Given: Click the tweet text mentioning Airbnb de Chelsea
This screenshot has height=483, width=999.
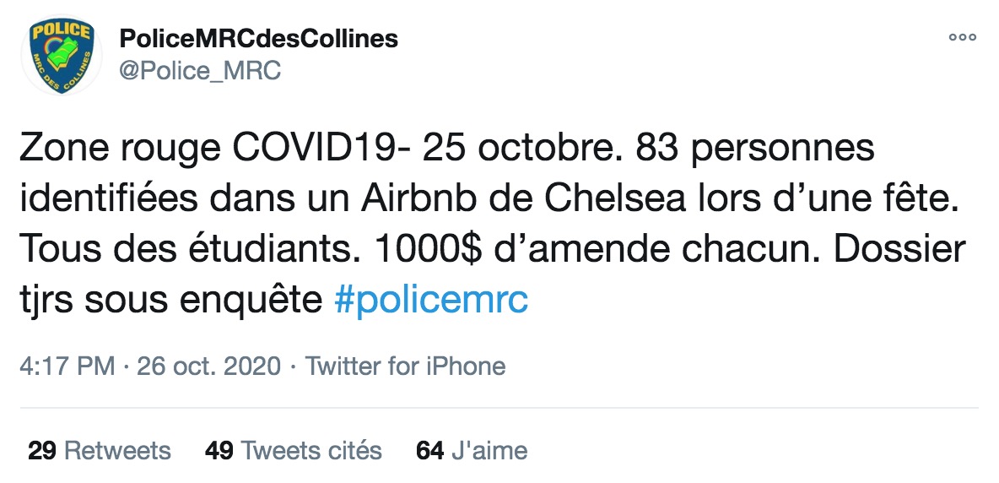Looking at the screenshot, I should coord(493,199).
